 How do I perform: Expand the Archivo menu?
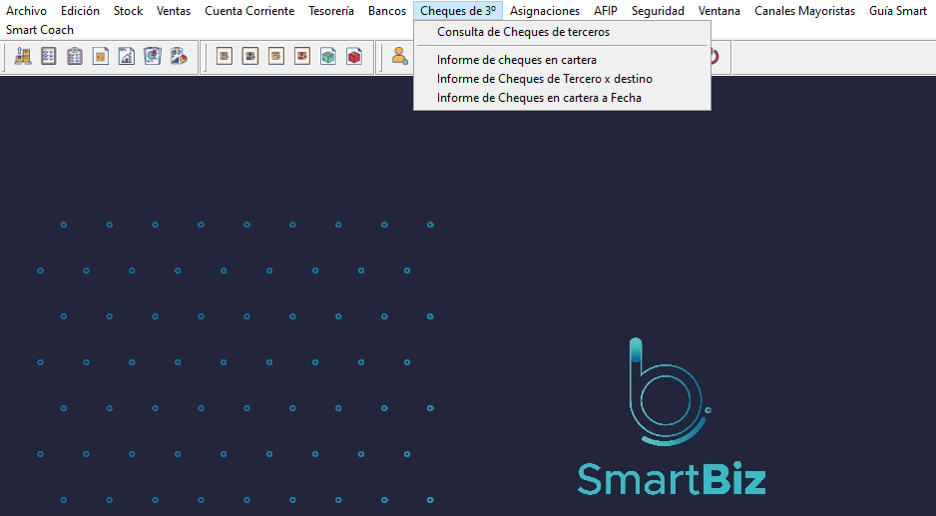click(x=27, y=11)
